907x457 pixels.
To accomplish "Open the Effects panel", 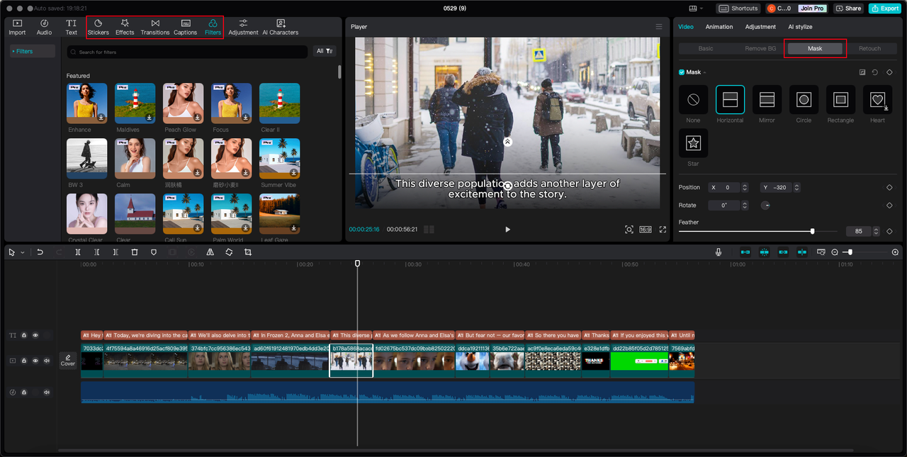I will click(x=125, y=27).
